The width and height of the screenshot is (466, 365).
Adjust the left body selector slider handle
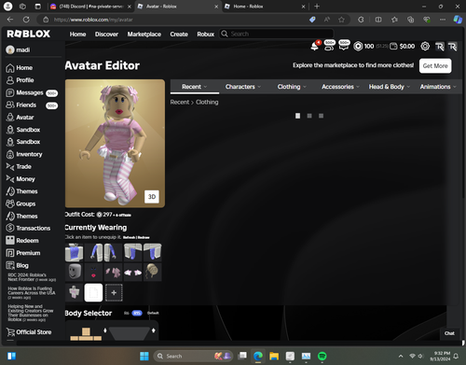(105, 330)
